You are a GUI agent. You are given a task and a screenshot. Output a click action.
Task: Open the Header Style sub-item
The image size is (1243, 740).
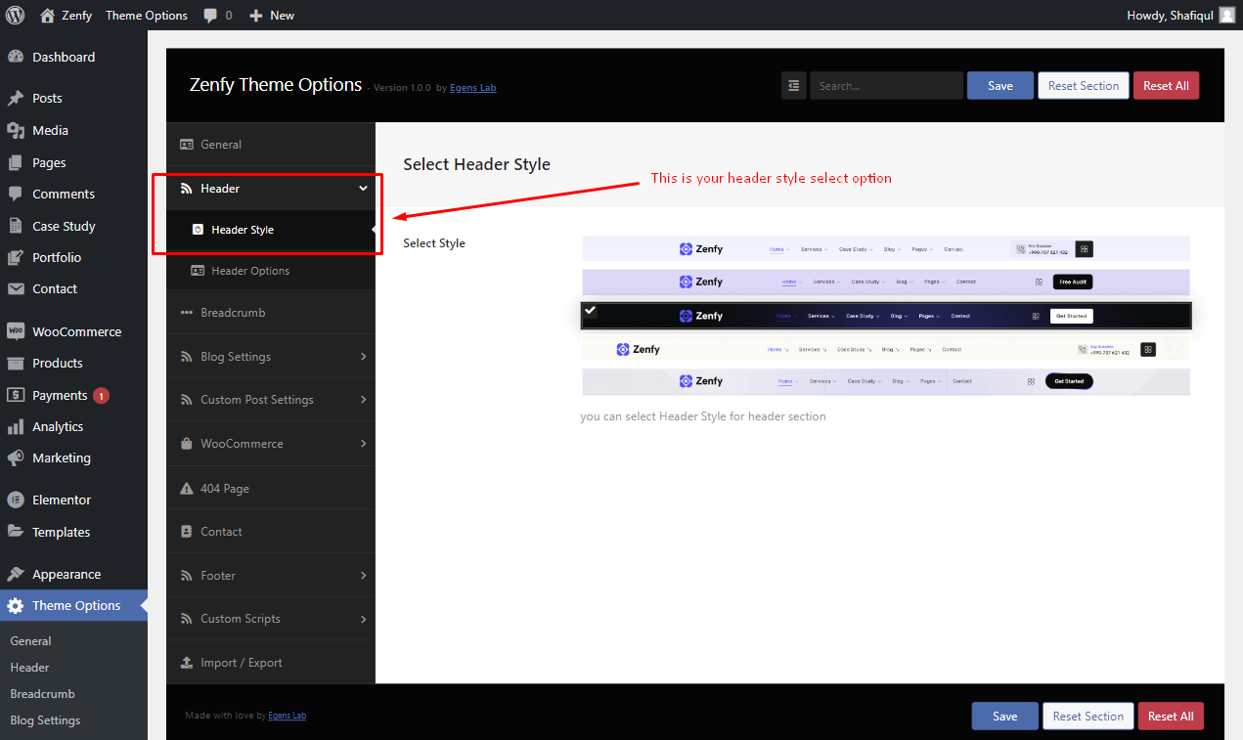(x=271, y=230)
